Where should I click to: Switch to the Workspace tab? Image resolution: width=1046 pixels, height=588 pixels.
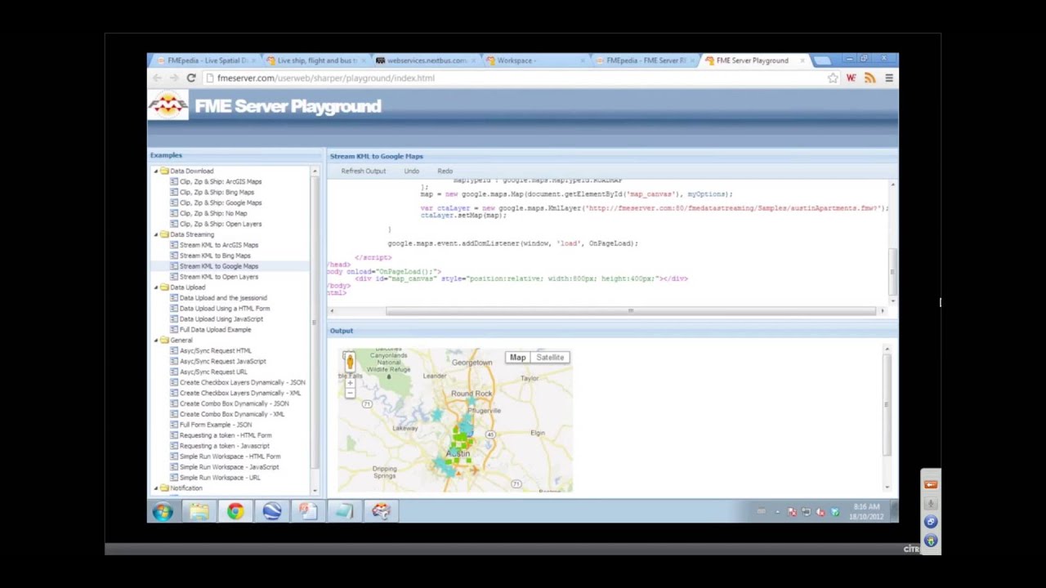coord(535,60)
